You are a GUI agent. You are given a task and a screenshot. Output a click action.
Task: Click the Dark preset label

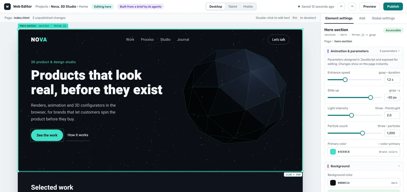pyautogui.click(x=394, y=183)
